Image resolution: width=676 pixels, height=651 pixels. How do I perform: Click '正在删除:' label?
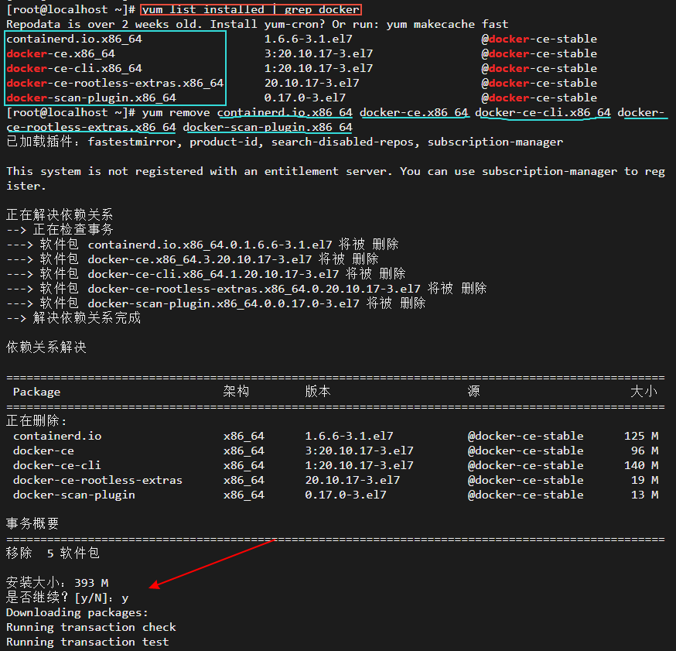coord(36,420)
